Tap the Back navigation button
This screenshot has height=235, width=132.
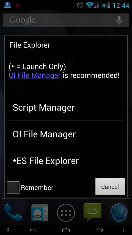click(x=33, y=230)
